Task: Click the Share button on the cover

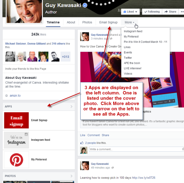Action: tap(170, 12)
